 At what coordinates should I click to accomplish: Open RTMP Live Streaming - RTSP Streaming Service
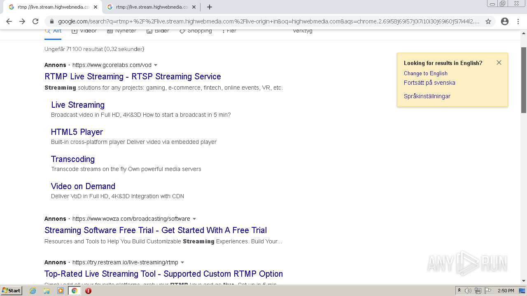coord(133,76)
